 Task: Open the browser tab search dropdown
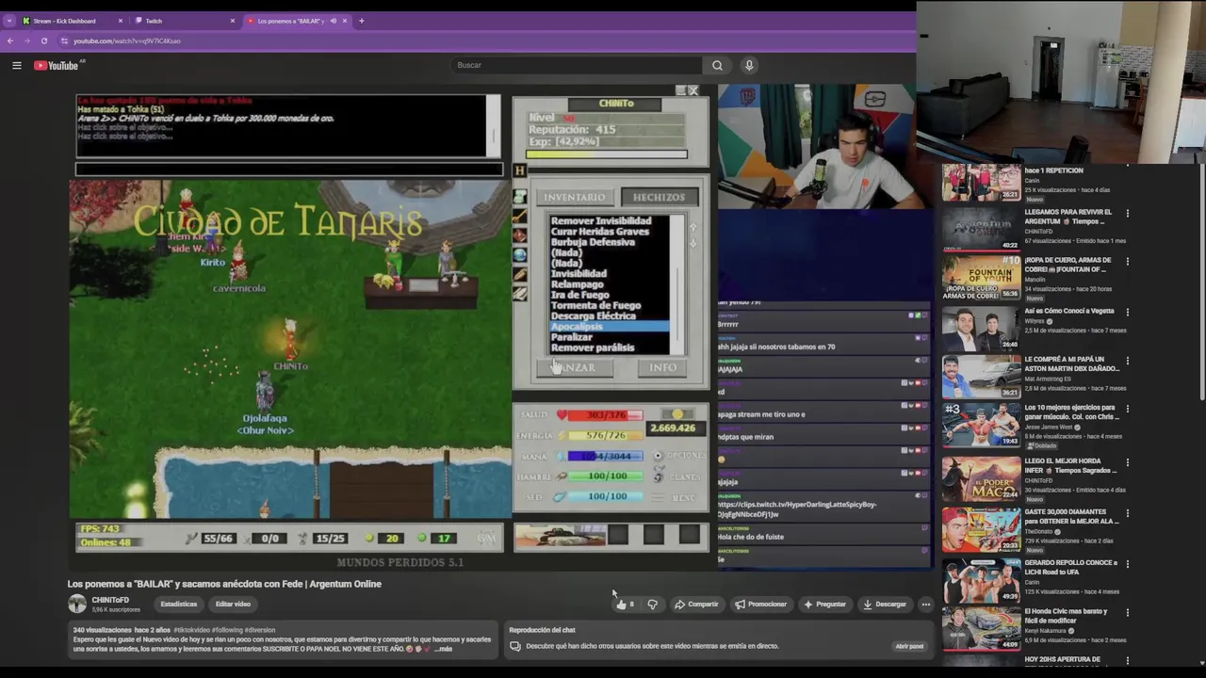[8, 21]
